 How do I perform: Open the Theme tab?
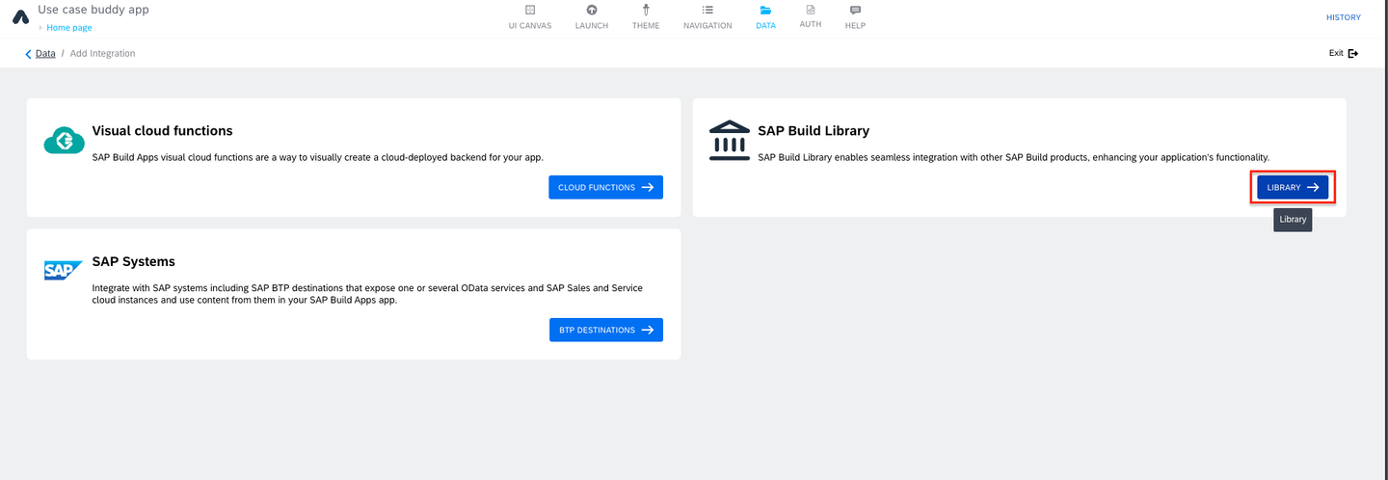[x=646, y=17]
